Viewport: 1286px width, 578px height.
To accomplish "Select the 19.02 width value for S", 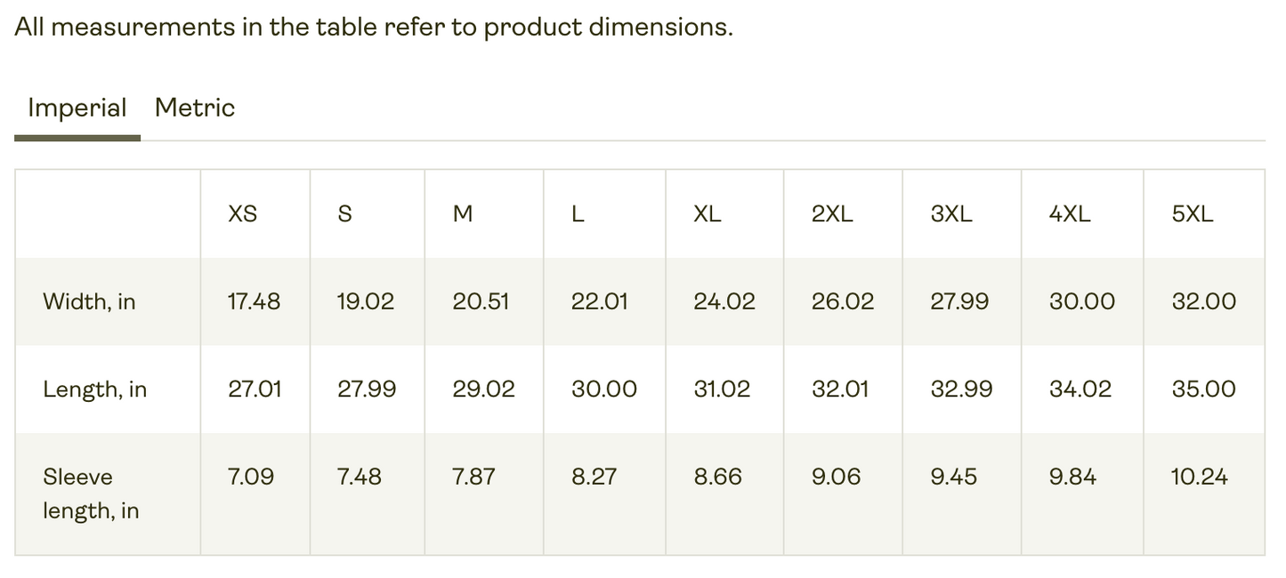I will click(365, 301).
